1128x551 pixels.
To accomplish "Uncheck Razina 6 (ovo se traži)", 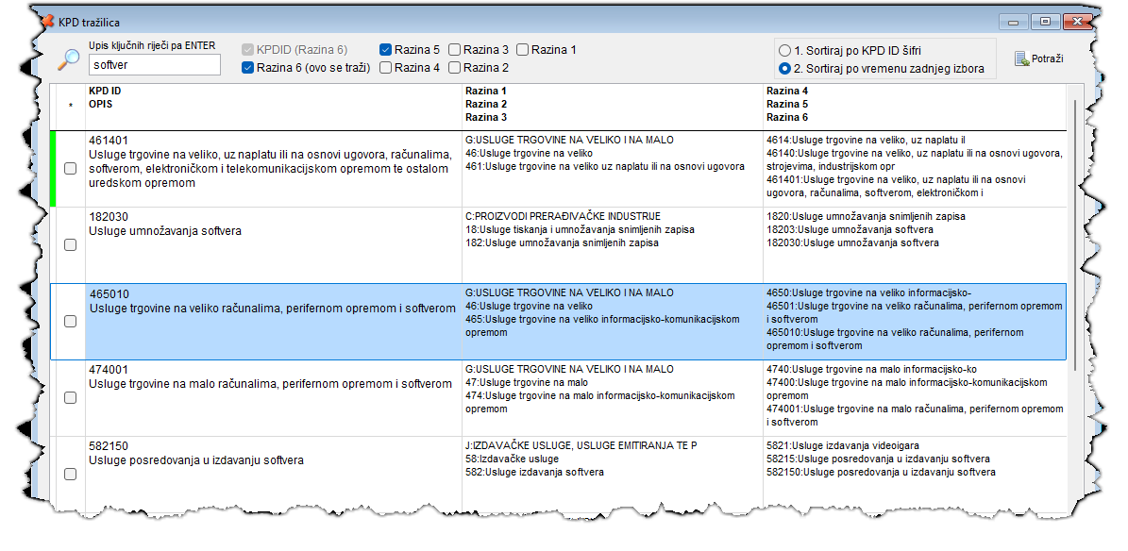I will click(x=248, y=68).
